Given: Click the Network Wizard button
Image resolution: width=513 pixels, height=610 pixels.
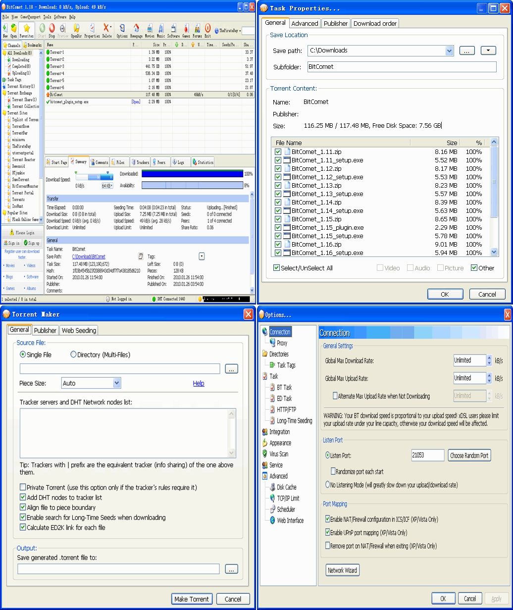Looking at the screenshot, I should 342,570.
